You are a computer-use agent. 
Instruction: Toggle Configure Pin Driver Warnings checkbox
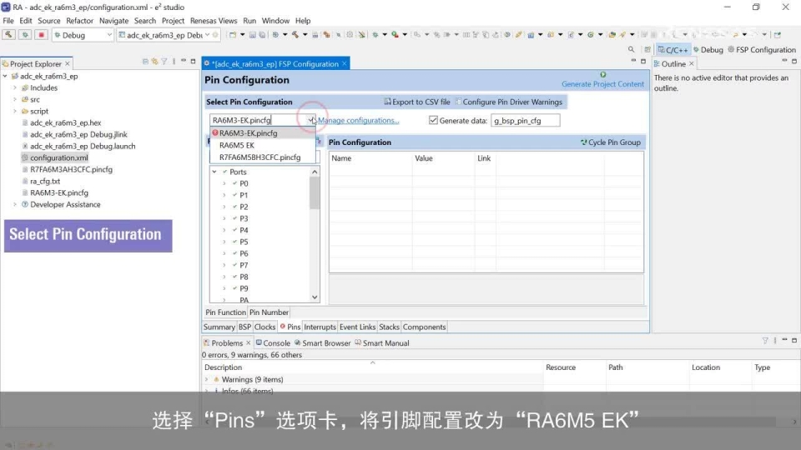(458, 102)
